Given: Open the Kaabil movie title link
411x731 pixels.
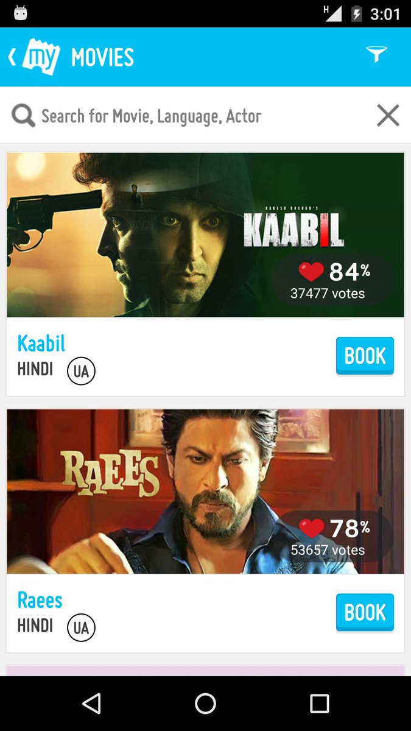Looking at the screenshot, I should [x=41, y=343].
